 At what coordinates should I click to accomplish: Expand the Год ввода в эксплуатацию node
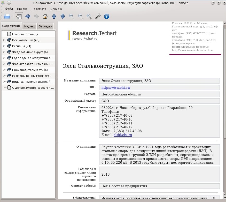[4, 58]
